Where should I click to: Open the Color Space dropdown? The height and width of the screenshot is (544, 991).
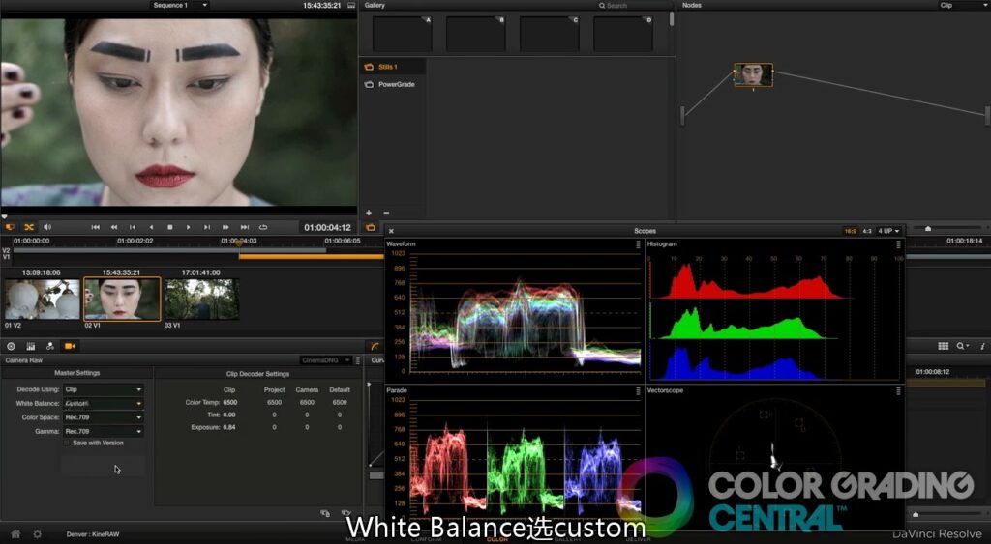click(x=104, y=417)
